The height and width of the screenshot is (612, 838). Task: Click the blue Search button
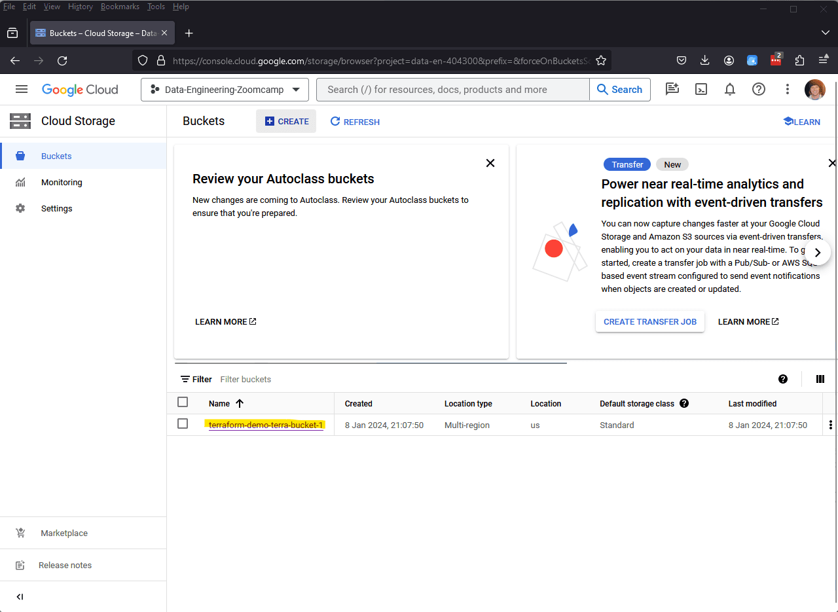pos(620,90)
